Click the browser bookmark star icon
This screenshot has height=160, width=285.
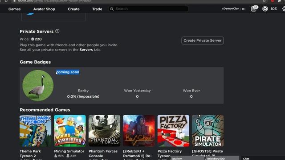coord(264,1)
